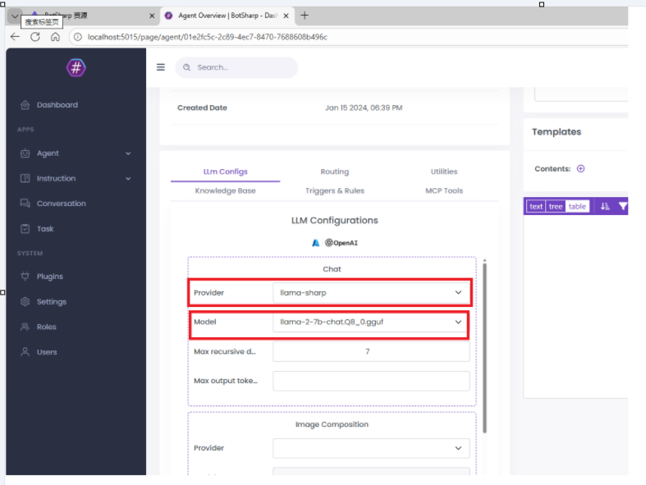Open the Chat Provider dropdown
The image size is (646, 485).
click(x=371, y=293)
